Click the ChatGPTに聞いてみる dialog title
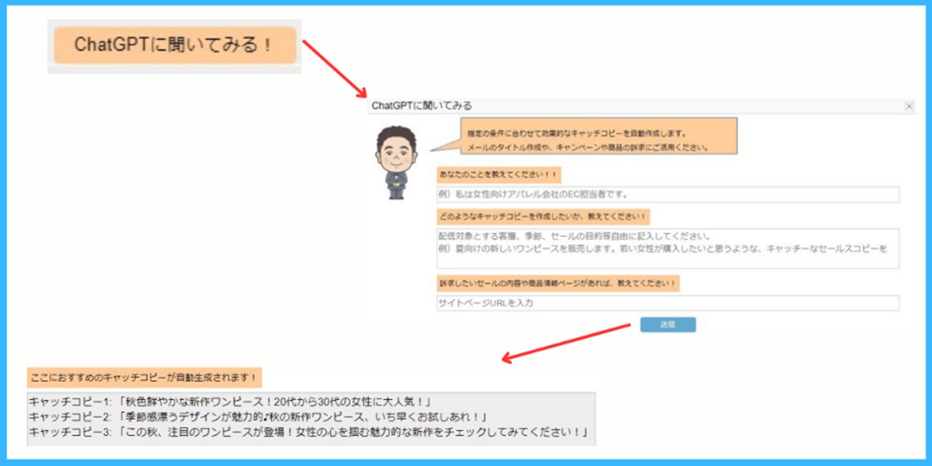The height and width of the screenshot is (466, 932). pyautogui.click(x=422, y=106)
